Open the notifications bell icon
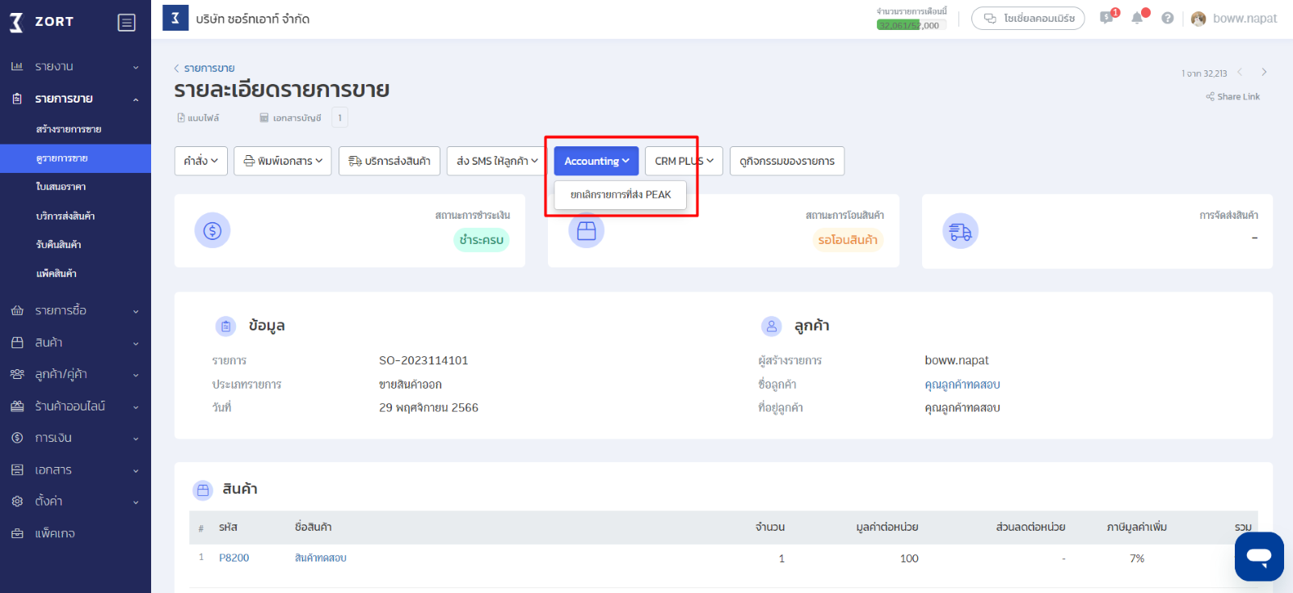 [x=1137, y=18]
